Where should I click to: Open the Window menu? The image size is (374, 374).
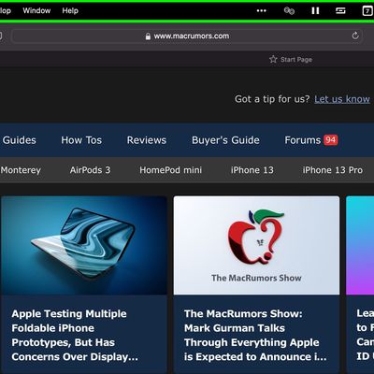[36, 10]
